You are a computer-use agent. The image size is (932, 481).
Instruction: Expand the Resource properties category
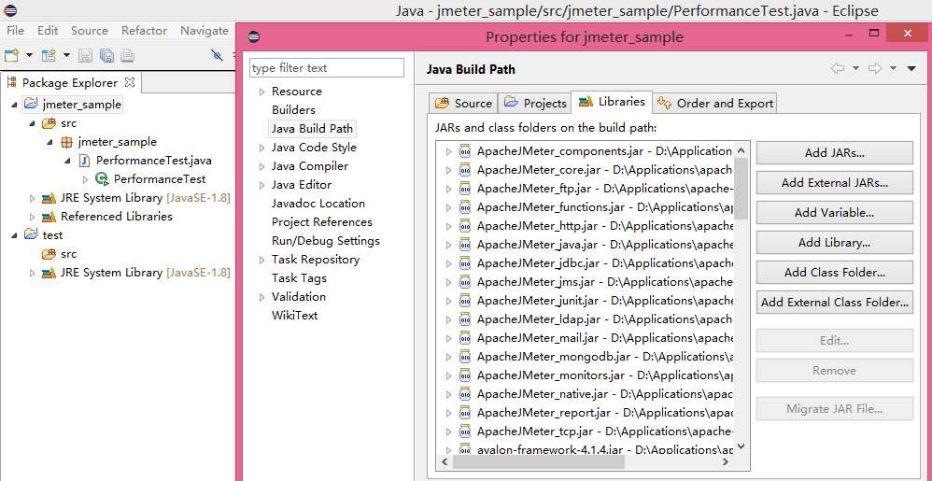(261, 92)
